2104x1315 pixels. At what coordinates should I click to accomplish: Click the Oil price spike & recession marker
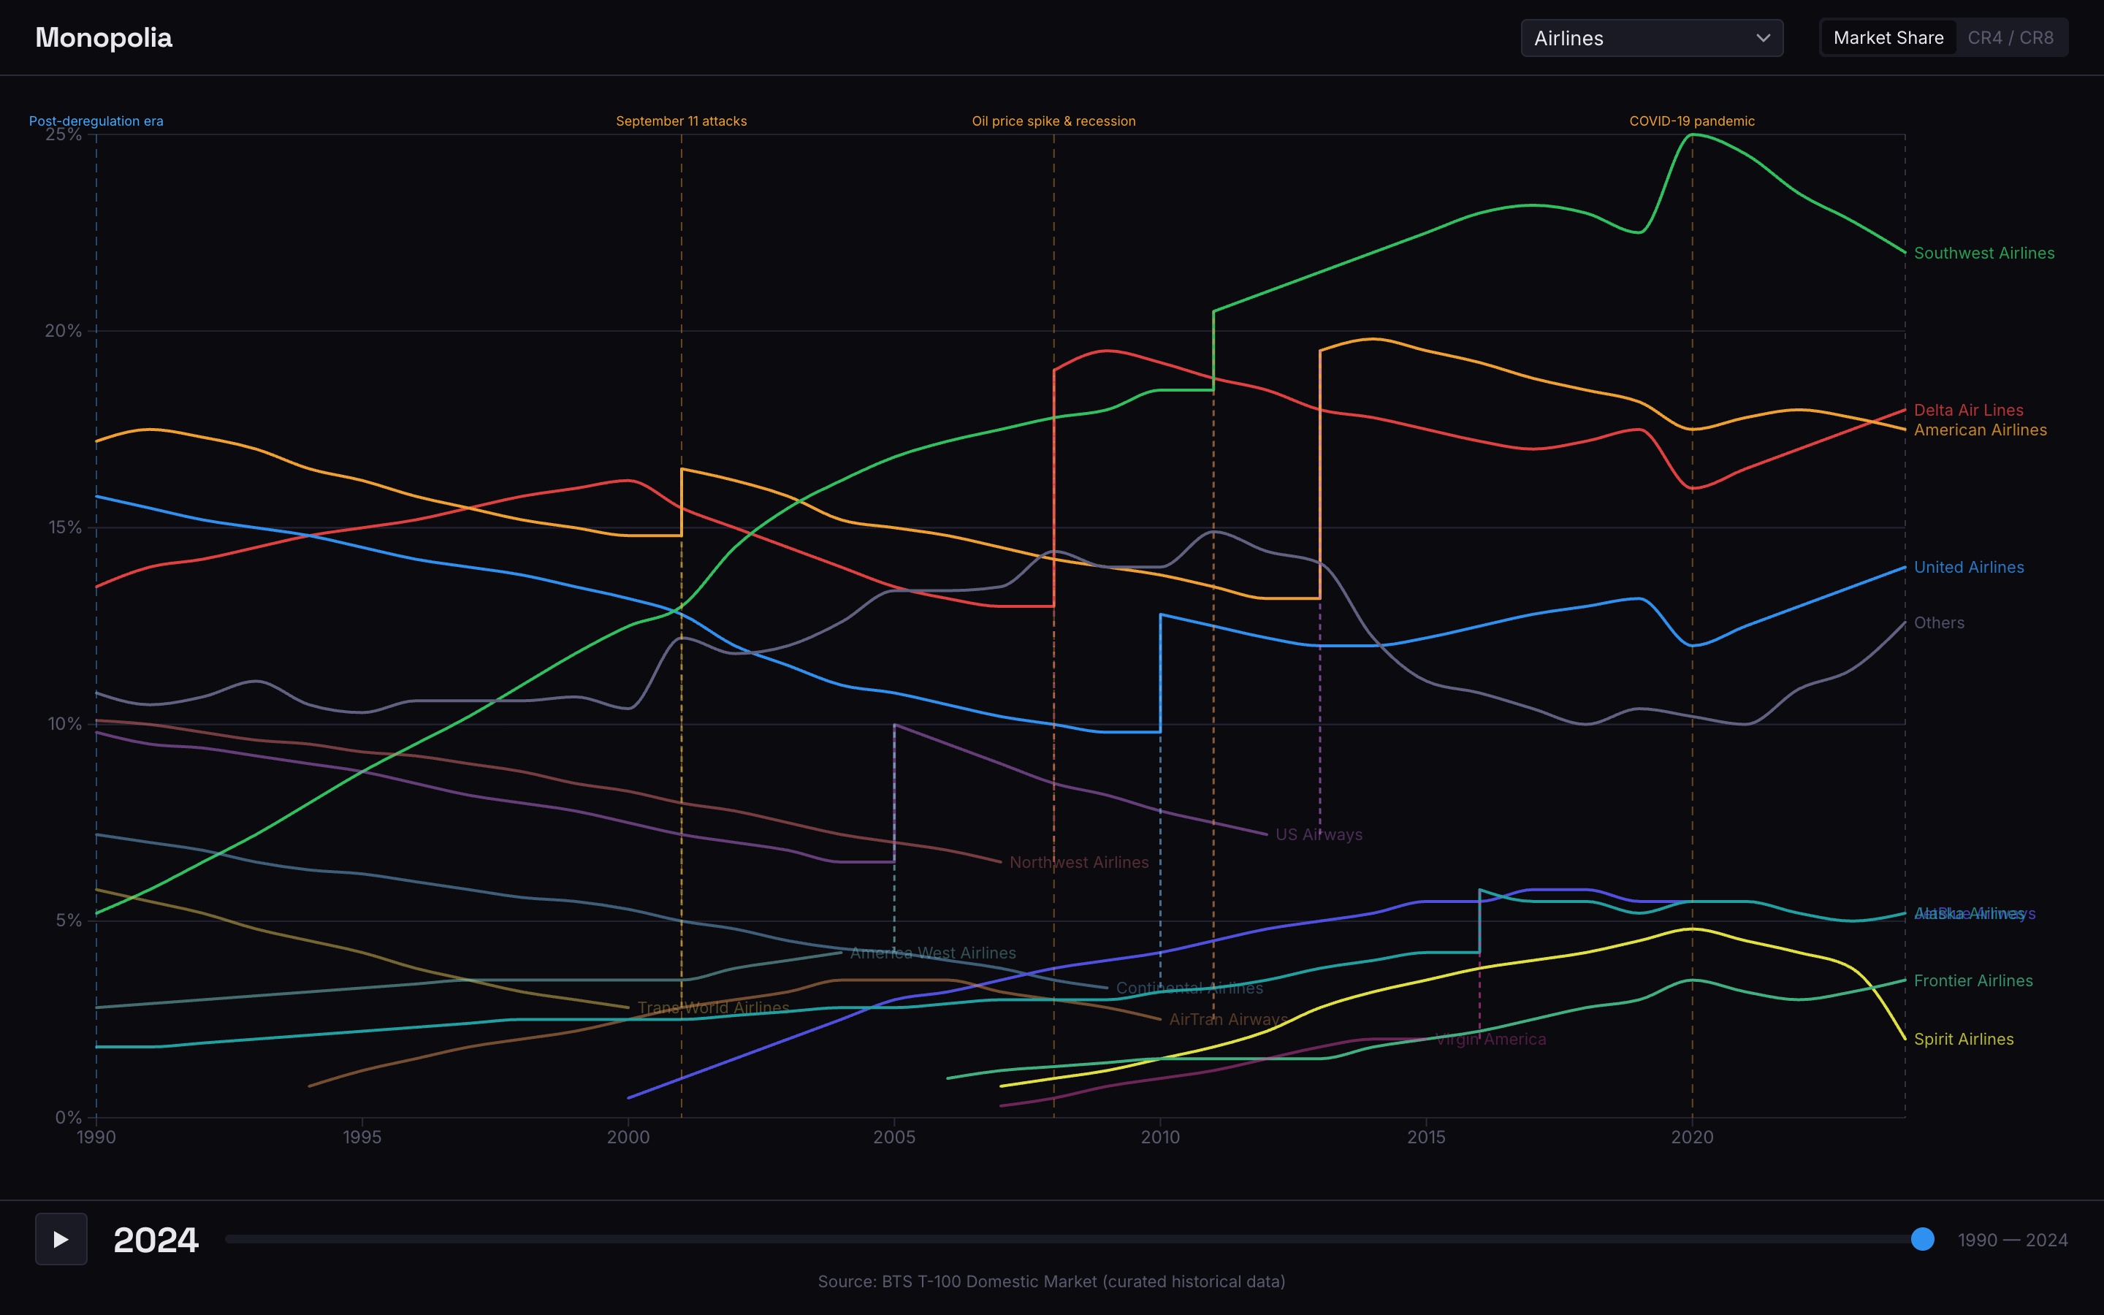coord(1053,121)
